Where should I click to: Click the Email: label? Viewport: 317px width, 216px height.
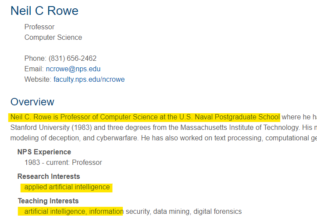(x=34, y=69)
